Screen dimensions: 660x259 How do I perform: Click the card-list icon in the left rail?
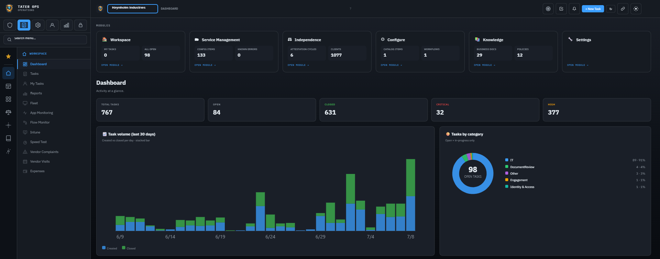click(9, 86)
